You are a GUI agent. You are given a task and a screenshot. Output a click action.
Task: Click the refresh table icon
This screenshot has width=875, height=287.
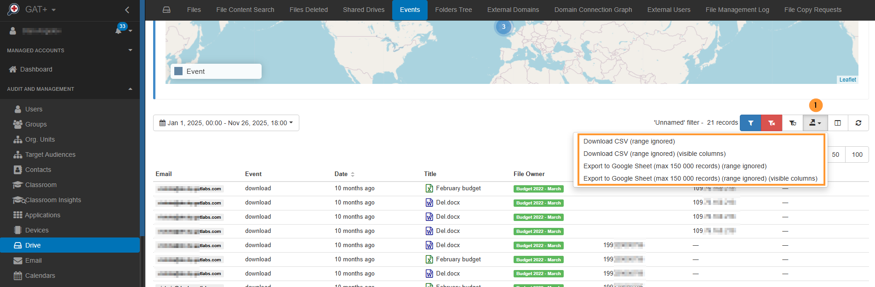point(858,123)
